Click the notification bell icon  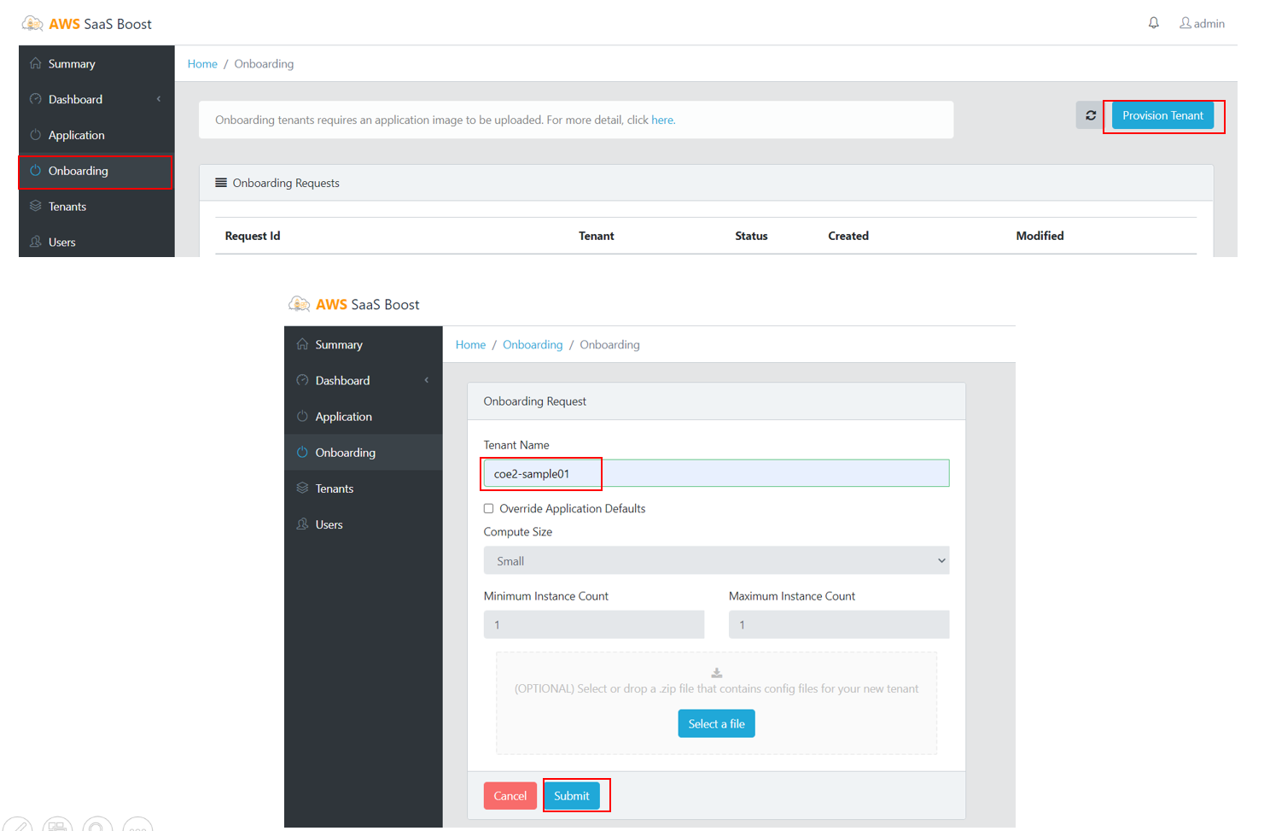1153,23
